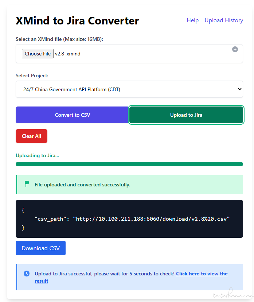Click Upload to Jira button
Screen dimensions: 254x302
186,115
